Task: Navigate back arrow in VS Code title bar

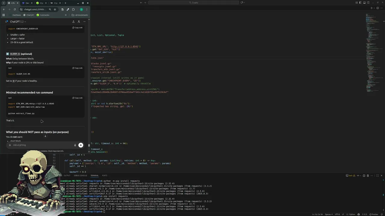Action: point(141,2)
